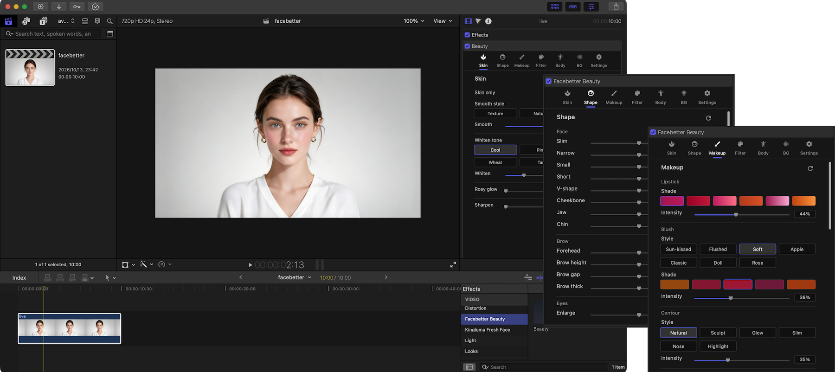Toggle the Effects checkbox in inspector

pos(467,35)
